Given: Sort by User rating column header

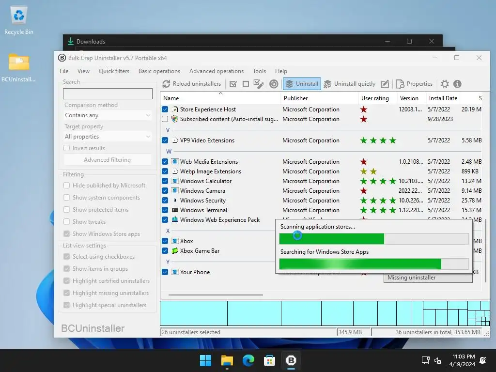Looking at the screenshot, I should click(x=377, y=98).
